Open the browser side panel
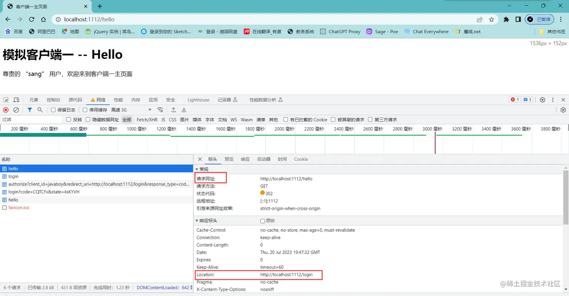 tap(518, 20)
